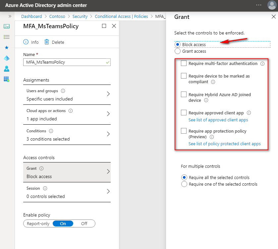Click info icon next to Session
The image size is (278, 249).
(x=45, y=188)
